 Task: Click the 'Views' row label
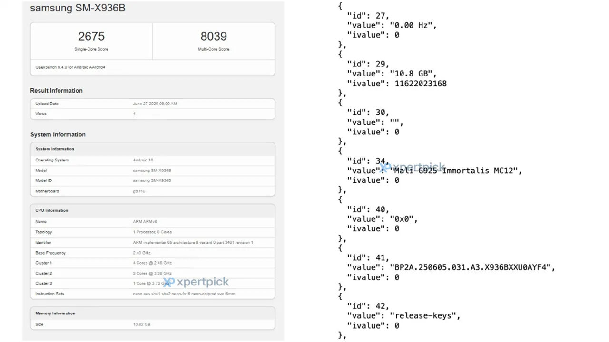(x=41, y=114)
